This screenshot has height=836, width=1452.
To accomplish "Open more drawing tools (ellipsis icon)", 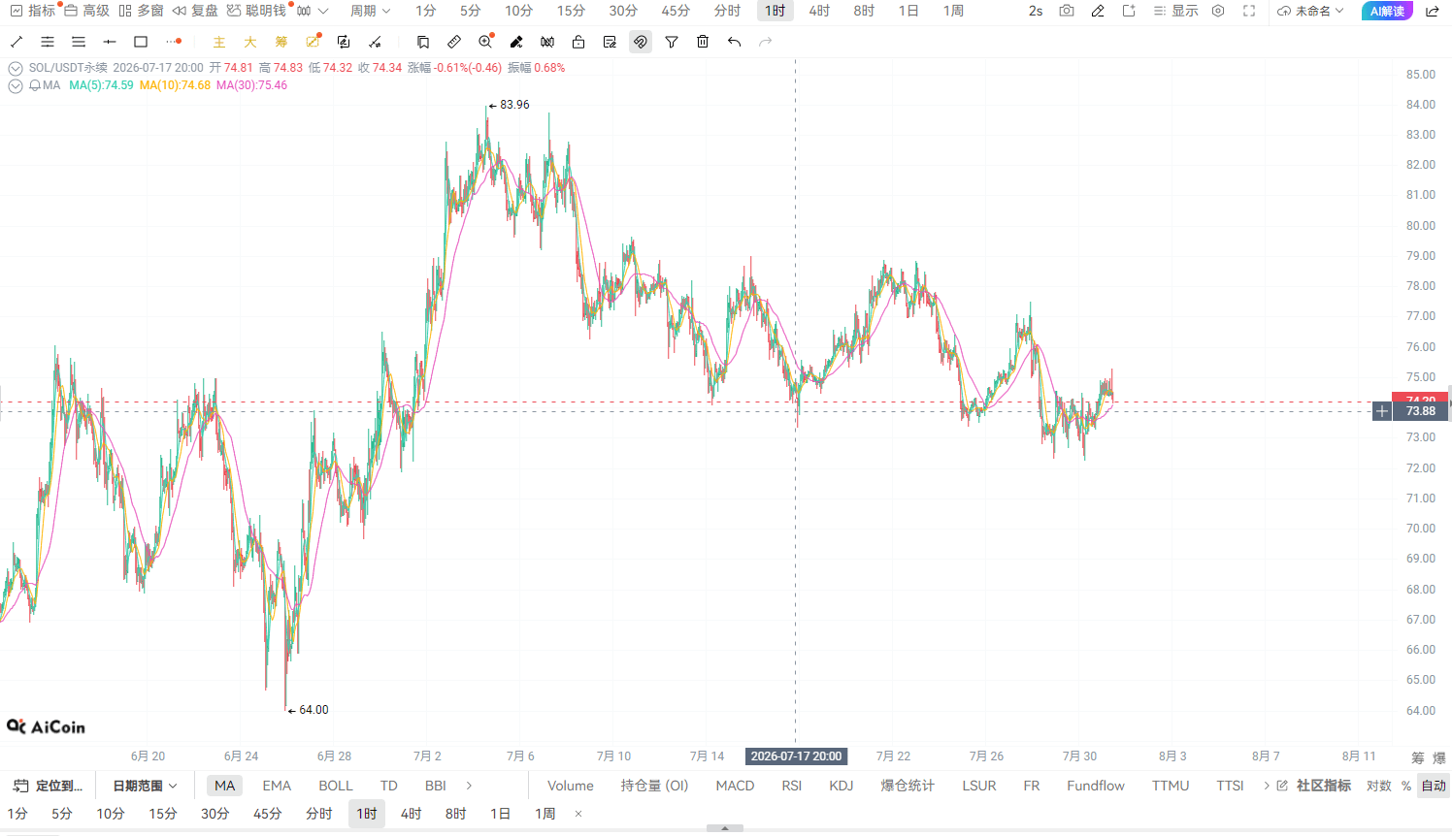I will tap(173, 42).
